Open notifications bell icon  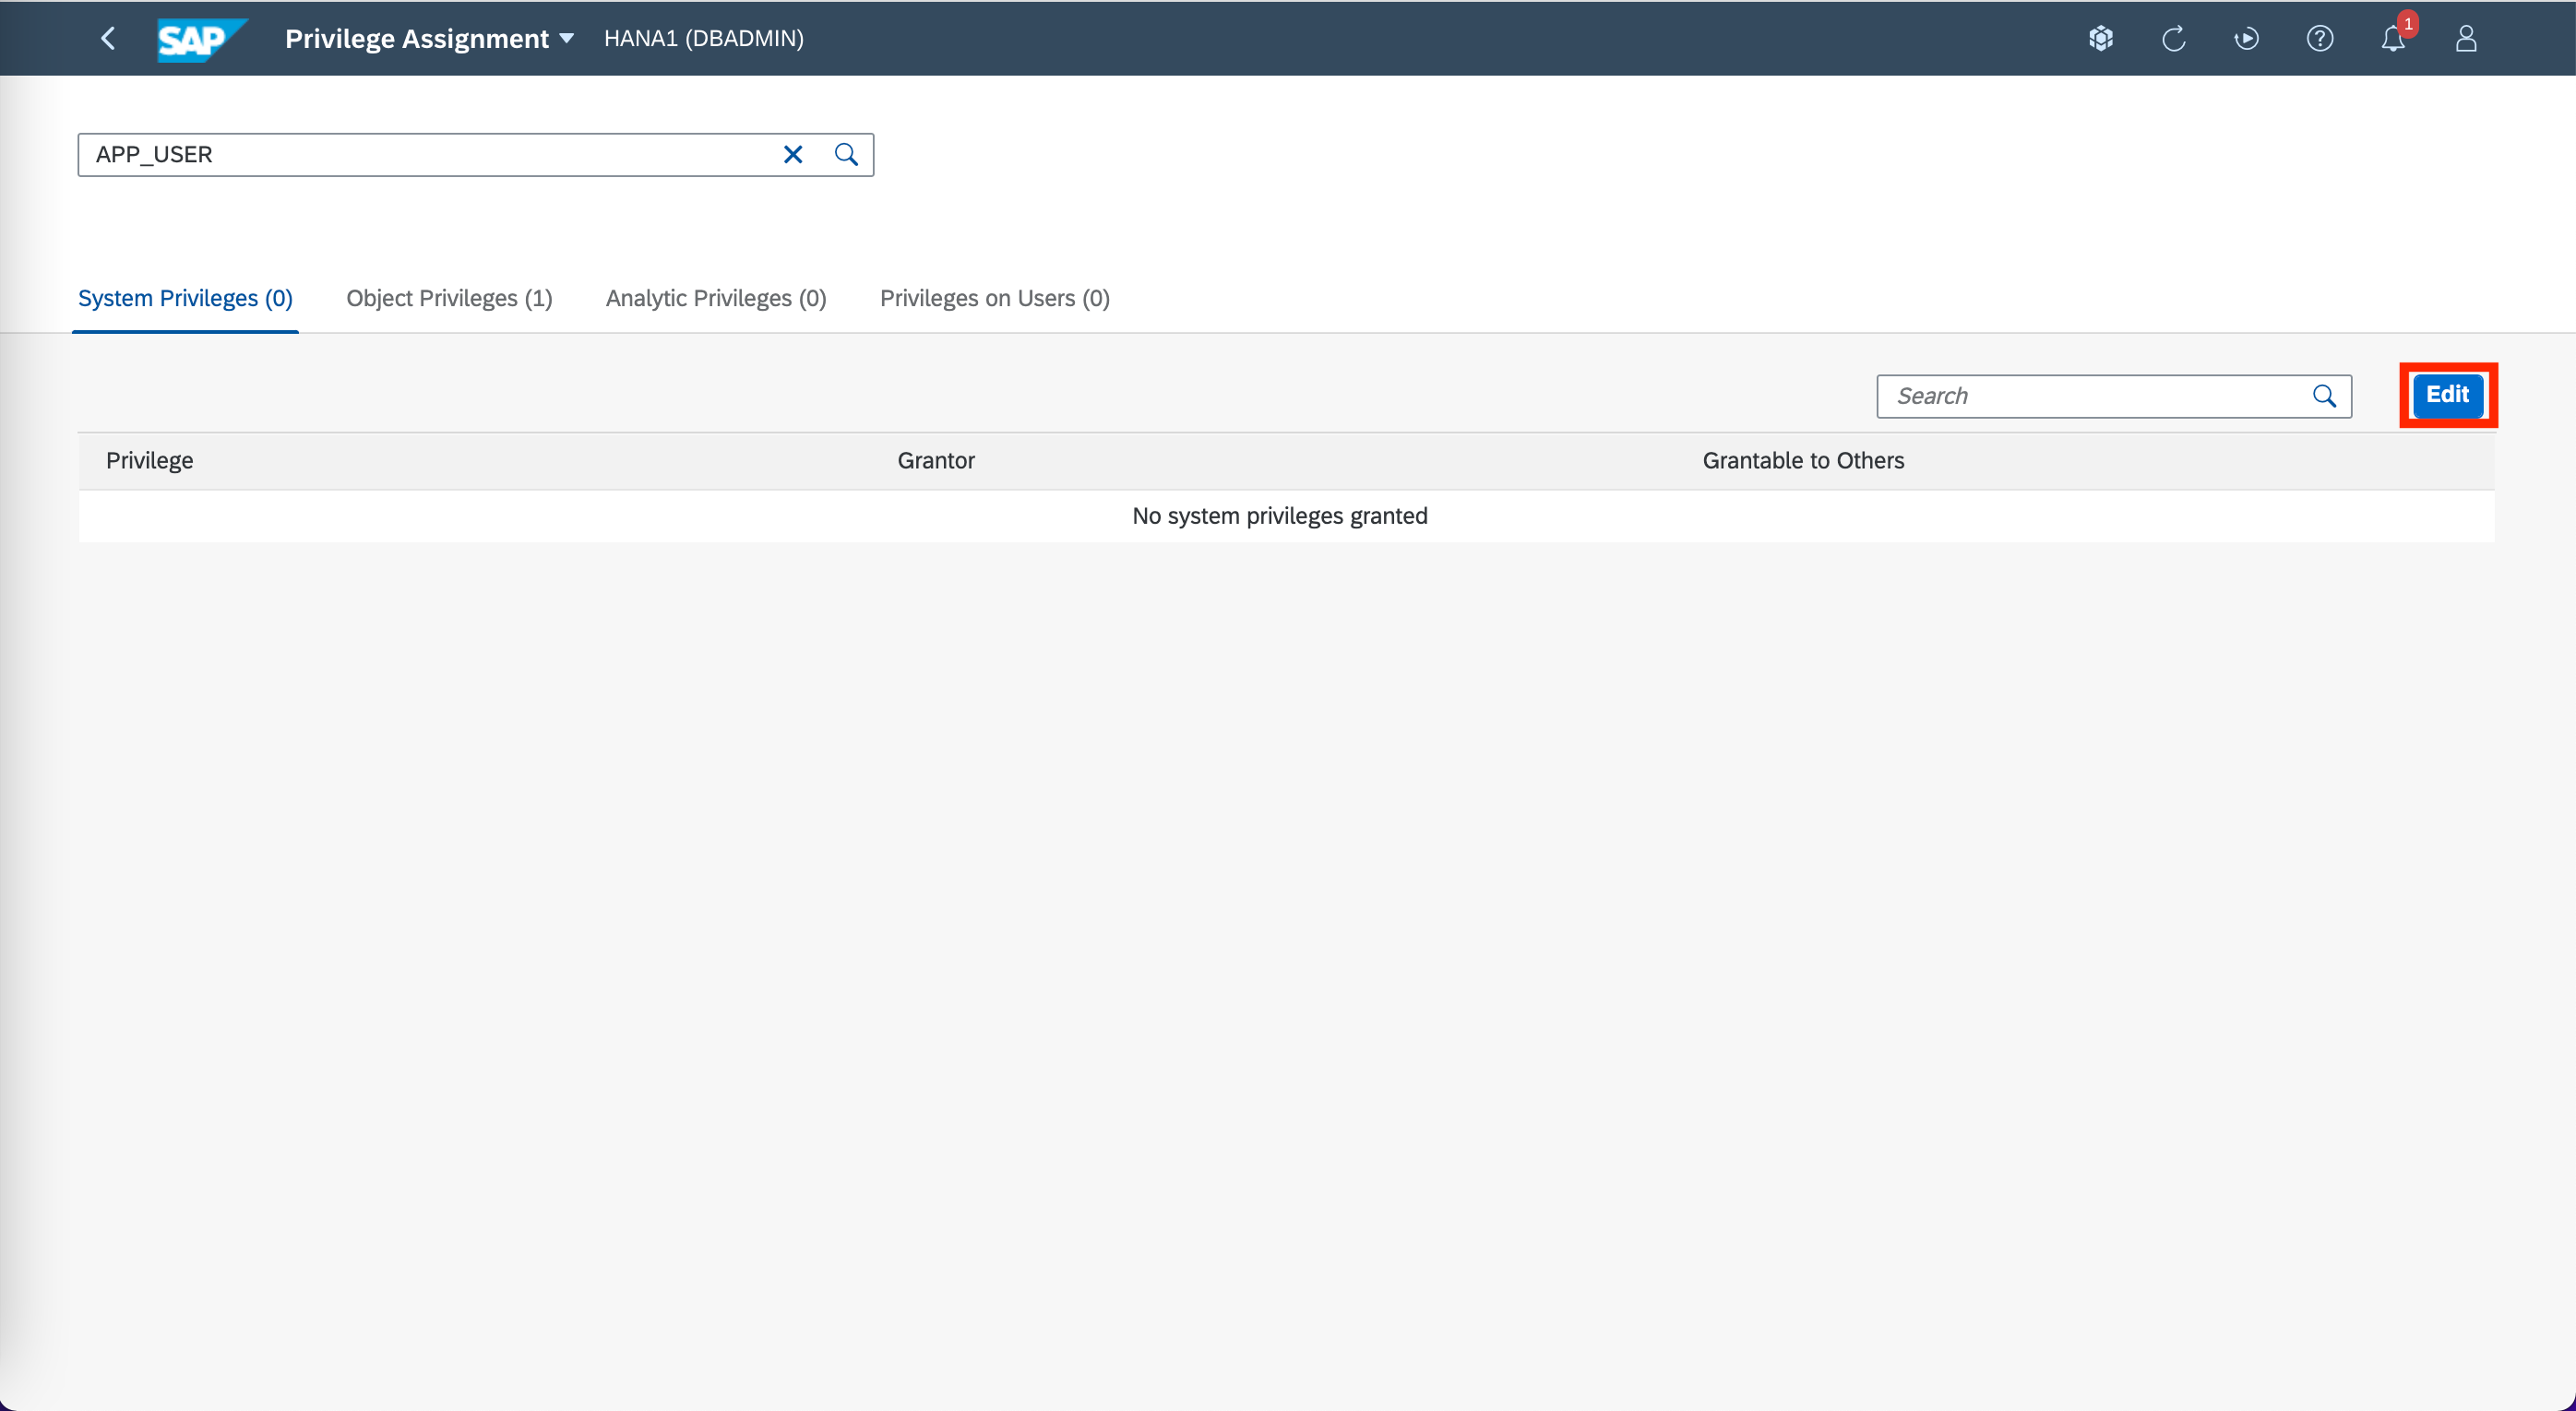coord(2392,39)
